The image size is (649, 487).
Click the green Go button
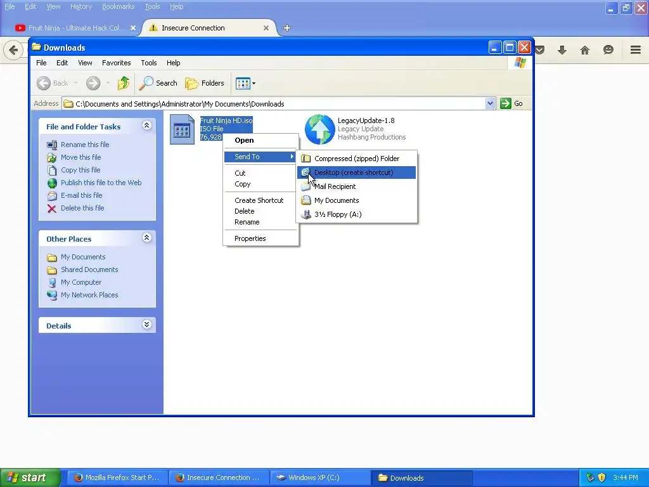pos(511,103)
